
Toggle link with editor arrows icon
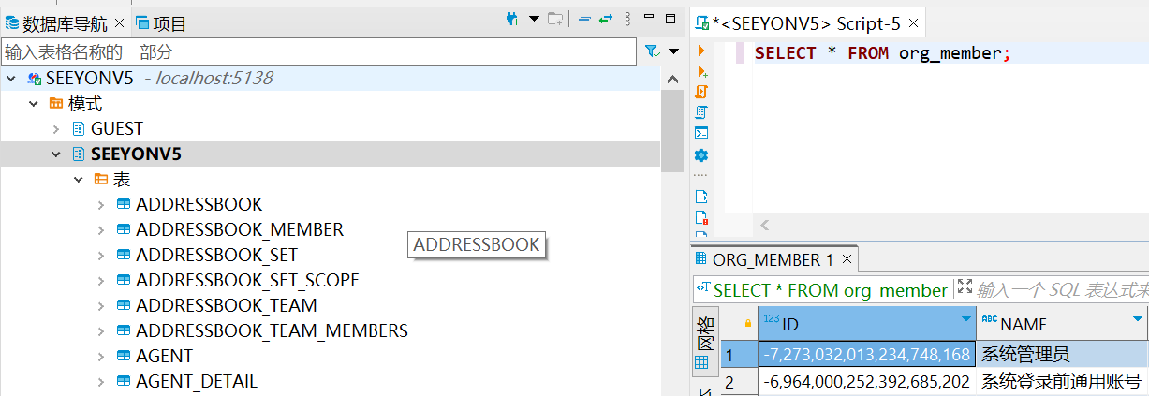click(606, 19)
